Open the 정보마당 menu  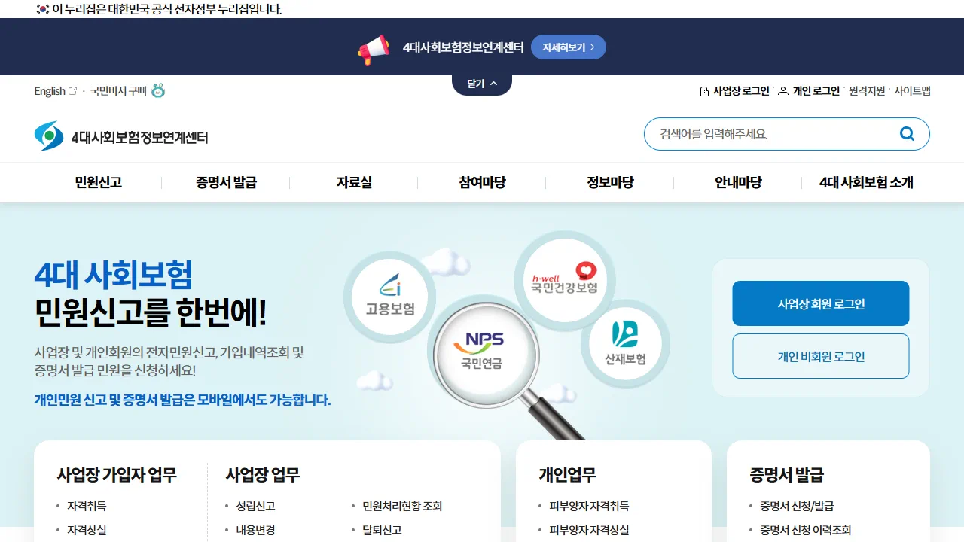[610, 182]
